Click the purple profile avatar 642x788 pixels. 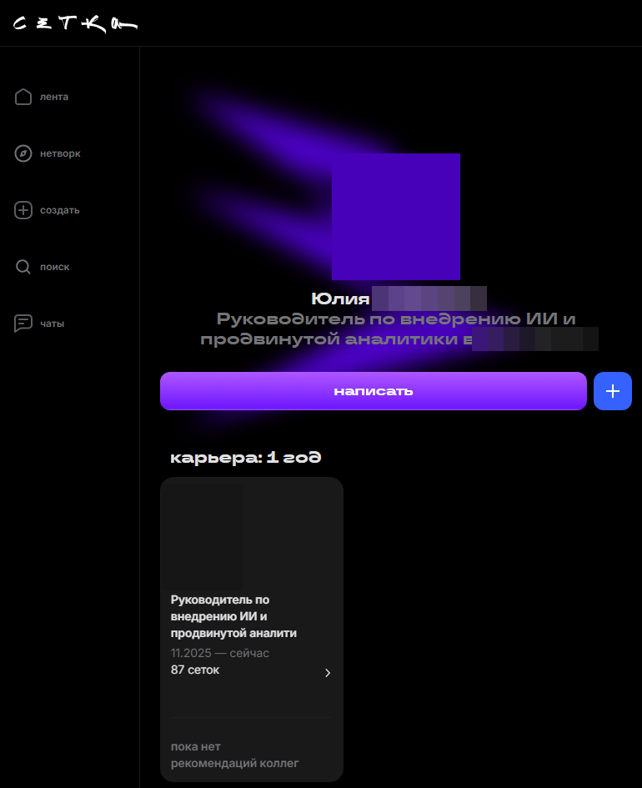coord(396,217)
